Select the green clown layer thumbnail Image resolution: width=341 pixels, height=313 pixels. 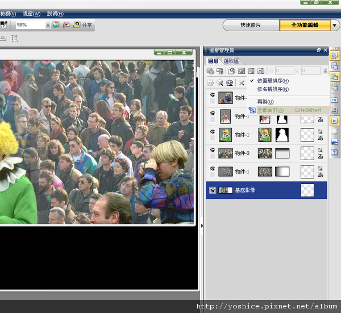pos(226,135)
